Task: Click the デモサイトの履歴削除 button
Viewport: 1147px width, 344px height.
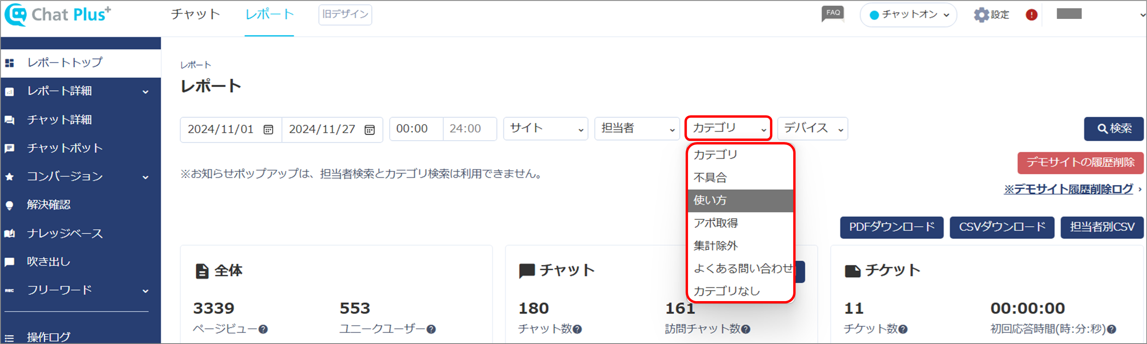Action: pos(1080,163)
